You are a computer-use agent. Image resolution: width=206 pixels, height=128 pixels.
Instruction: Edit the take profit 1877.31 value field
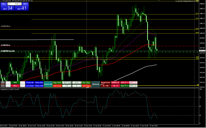click(133, 86)
